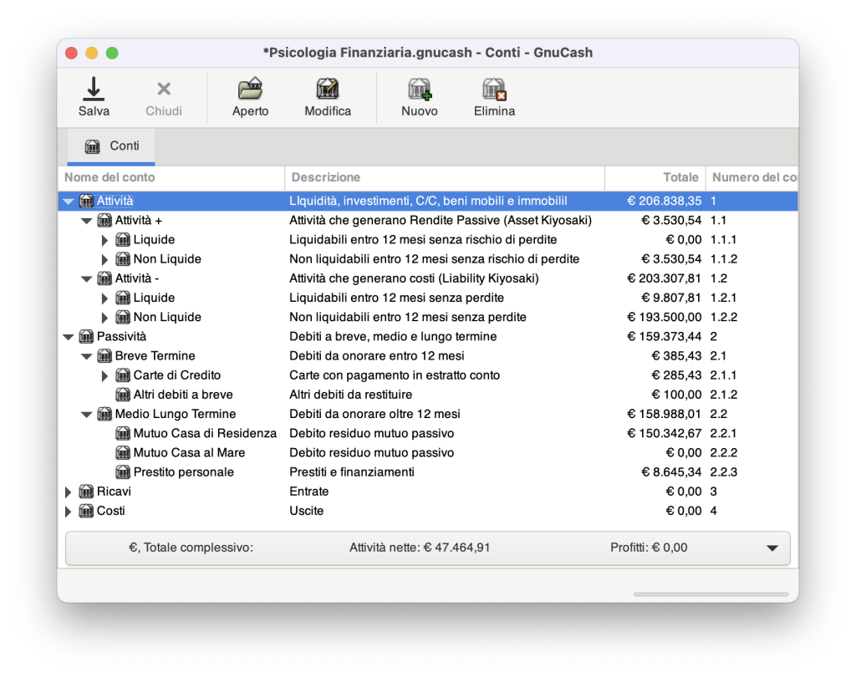Expand the Ricavi account tree
This screenshot has height=678, width=856.
pos(69,492)
